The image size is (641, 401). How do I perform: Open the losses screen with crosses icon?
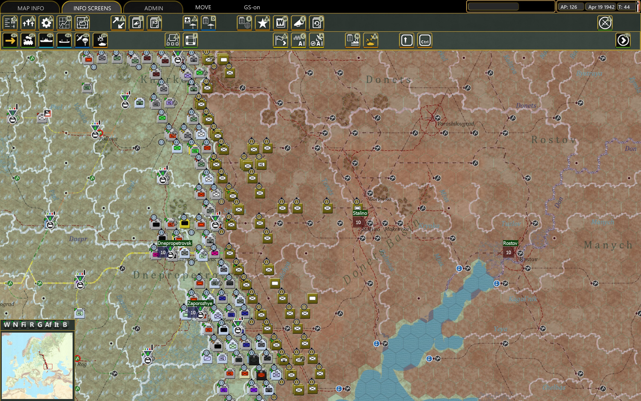(x=28, y=23)
